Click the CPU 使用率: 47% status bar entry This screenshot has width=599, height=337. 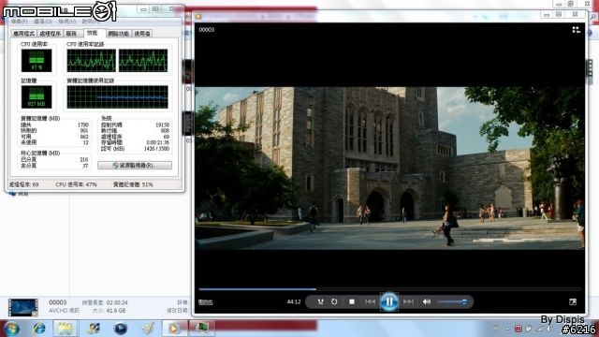tap(77, 184)
